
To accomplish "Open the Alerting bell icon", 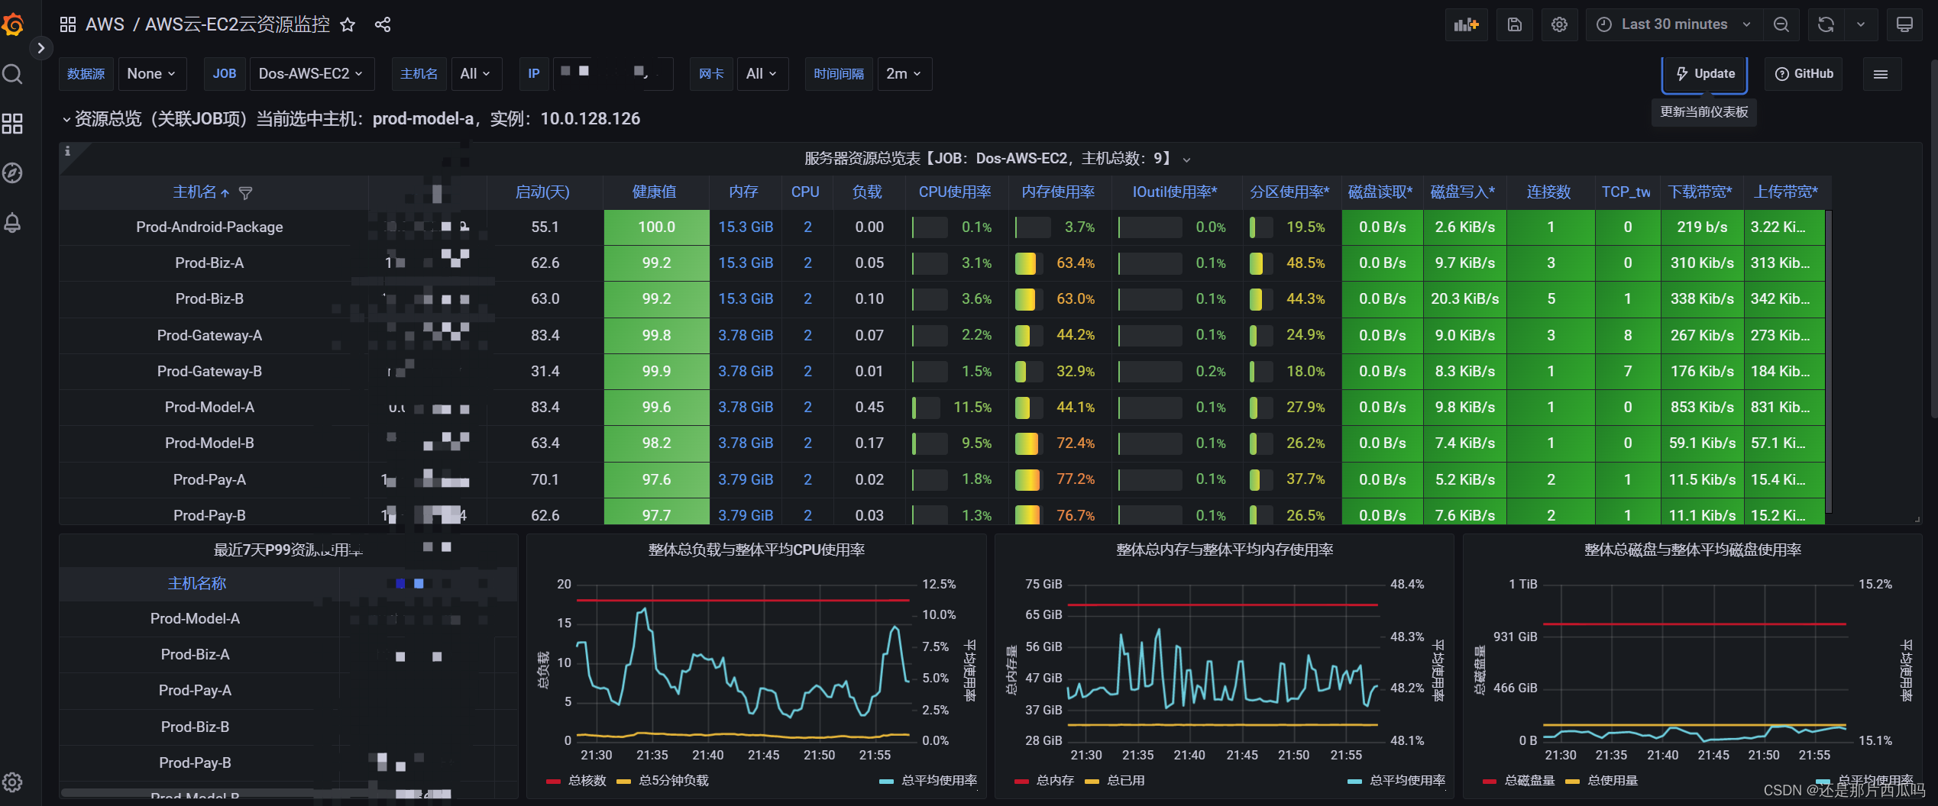I will [x=13, y=223].
